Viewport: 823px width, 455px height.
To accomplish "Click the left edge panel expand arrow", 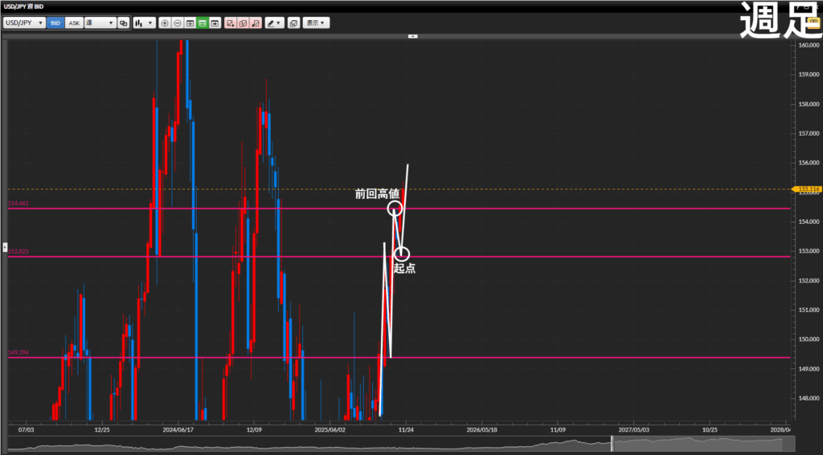I will pyautogui.click(x=4, y=246).
